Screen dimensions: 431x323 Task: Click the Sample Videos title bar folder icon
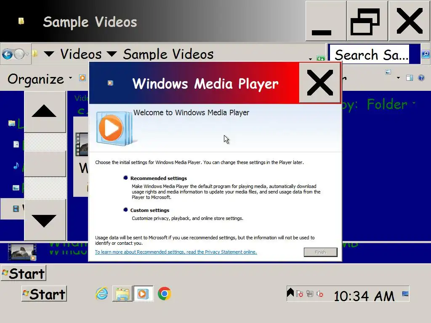tap(21, 21)
